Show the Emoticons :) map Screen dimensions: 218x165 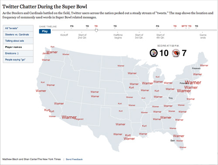18,54
